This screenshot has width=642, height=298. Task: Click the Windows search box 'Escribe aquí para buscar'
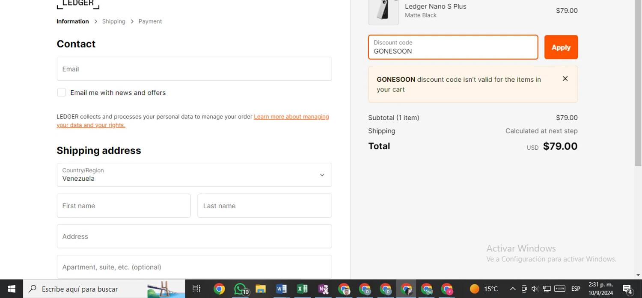point(104,289)
